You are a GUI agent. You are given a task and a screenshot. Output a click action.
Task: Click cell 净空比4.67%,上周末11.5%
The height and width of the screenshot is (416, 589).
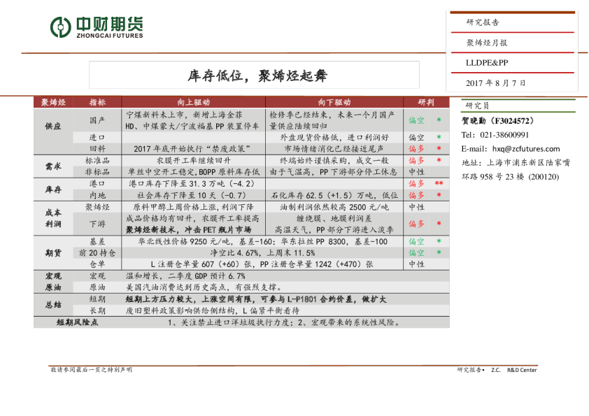tap(262, 252)
